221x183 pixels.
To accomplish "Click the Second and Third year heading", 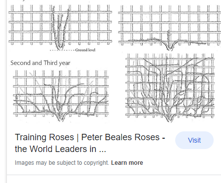I will pos(40,63).
